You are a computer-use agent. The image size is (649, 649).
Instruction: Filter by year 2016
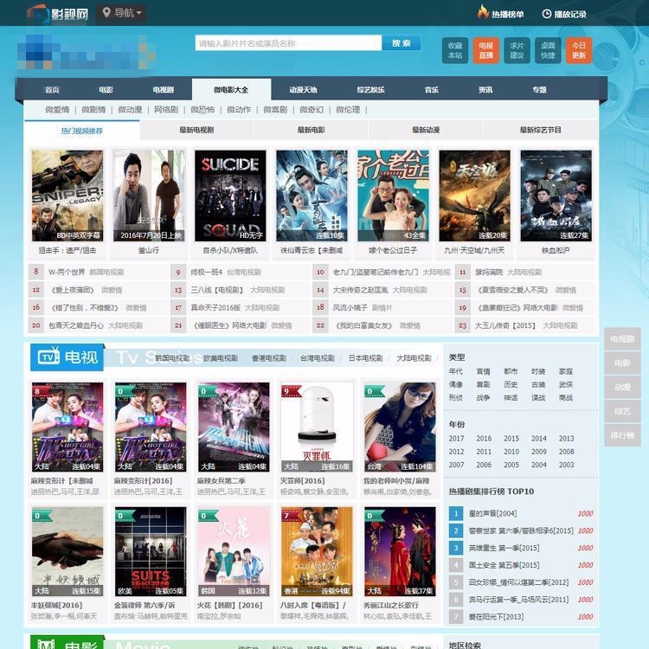click(484, 439)
